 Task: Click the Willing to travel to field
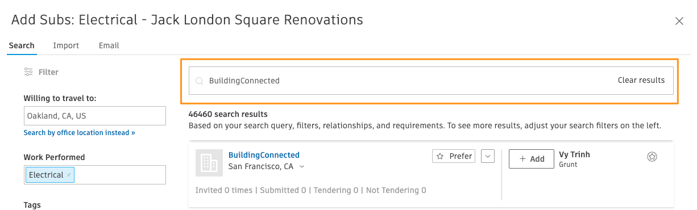point(95,116)
